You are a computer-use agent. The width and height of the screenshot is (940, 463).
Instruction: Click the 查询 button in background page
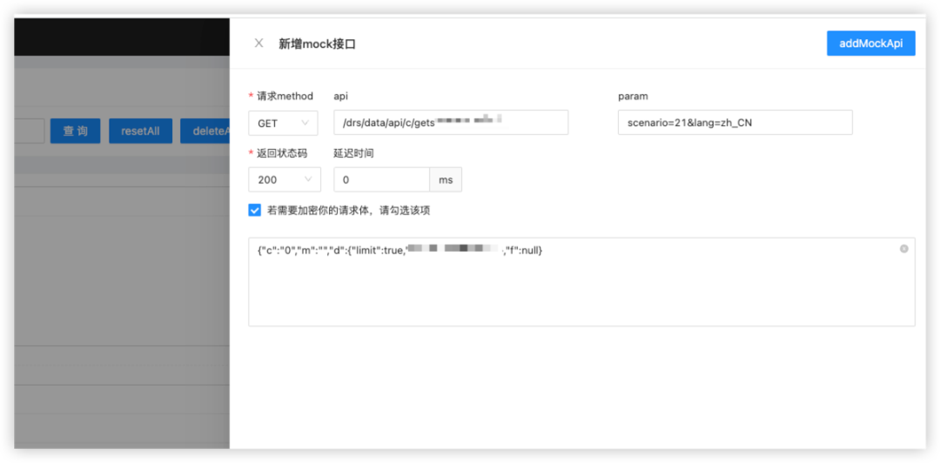(x=76, y=131)
